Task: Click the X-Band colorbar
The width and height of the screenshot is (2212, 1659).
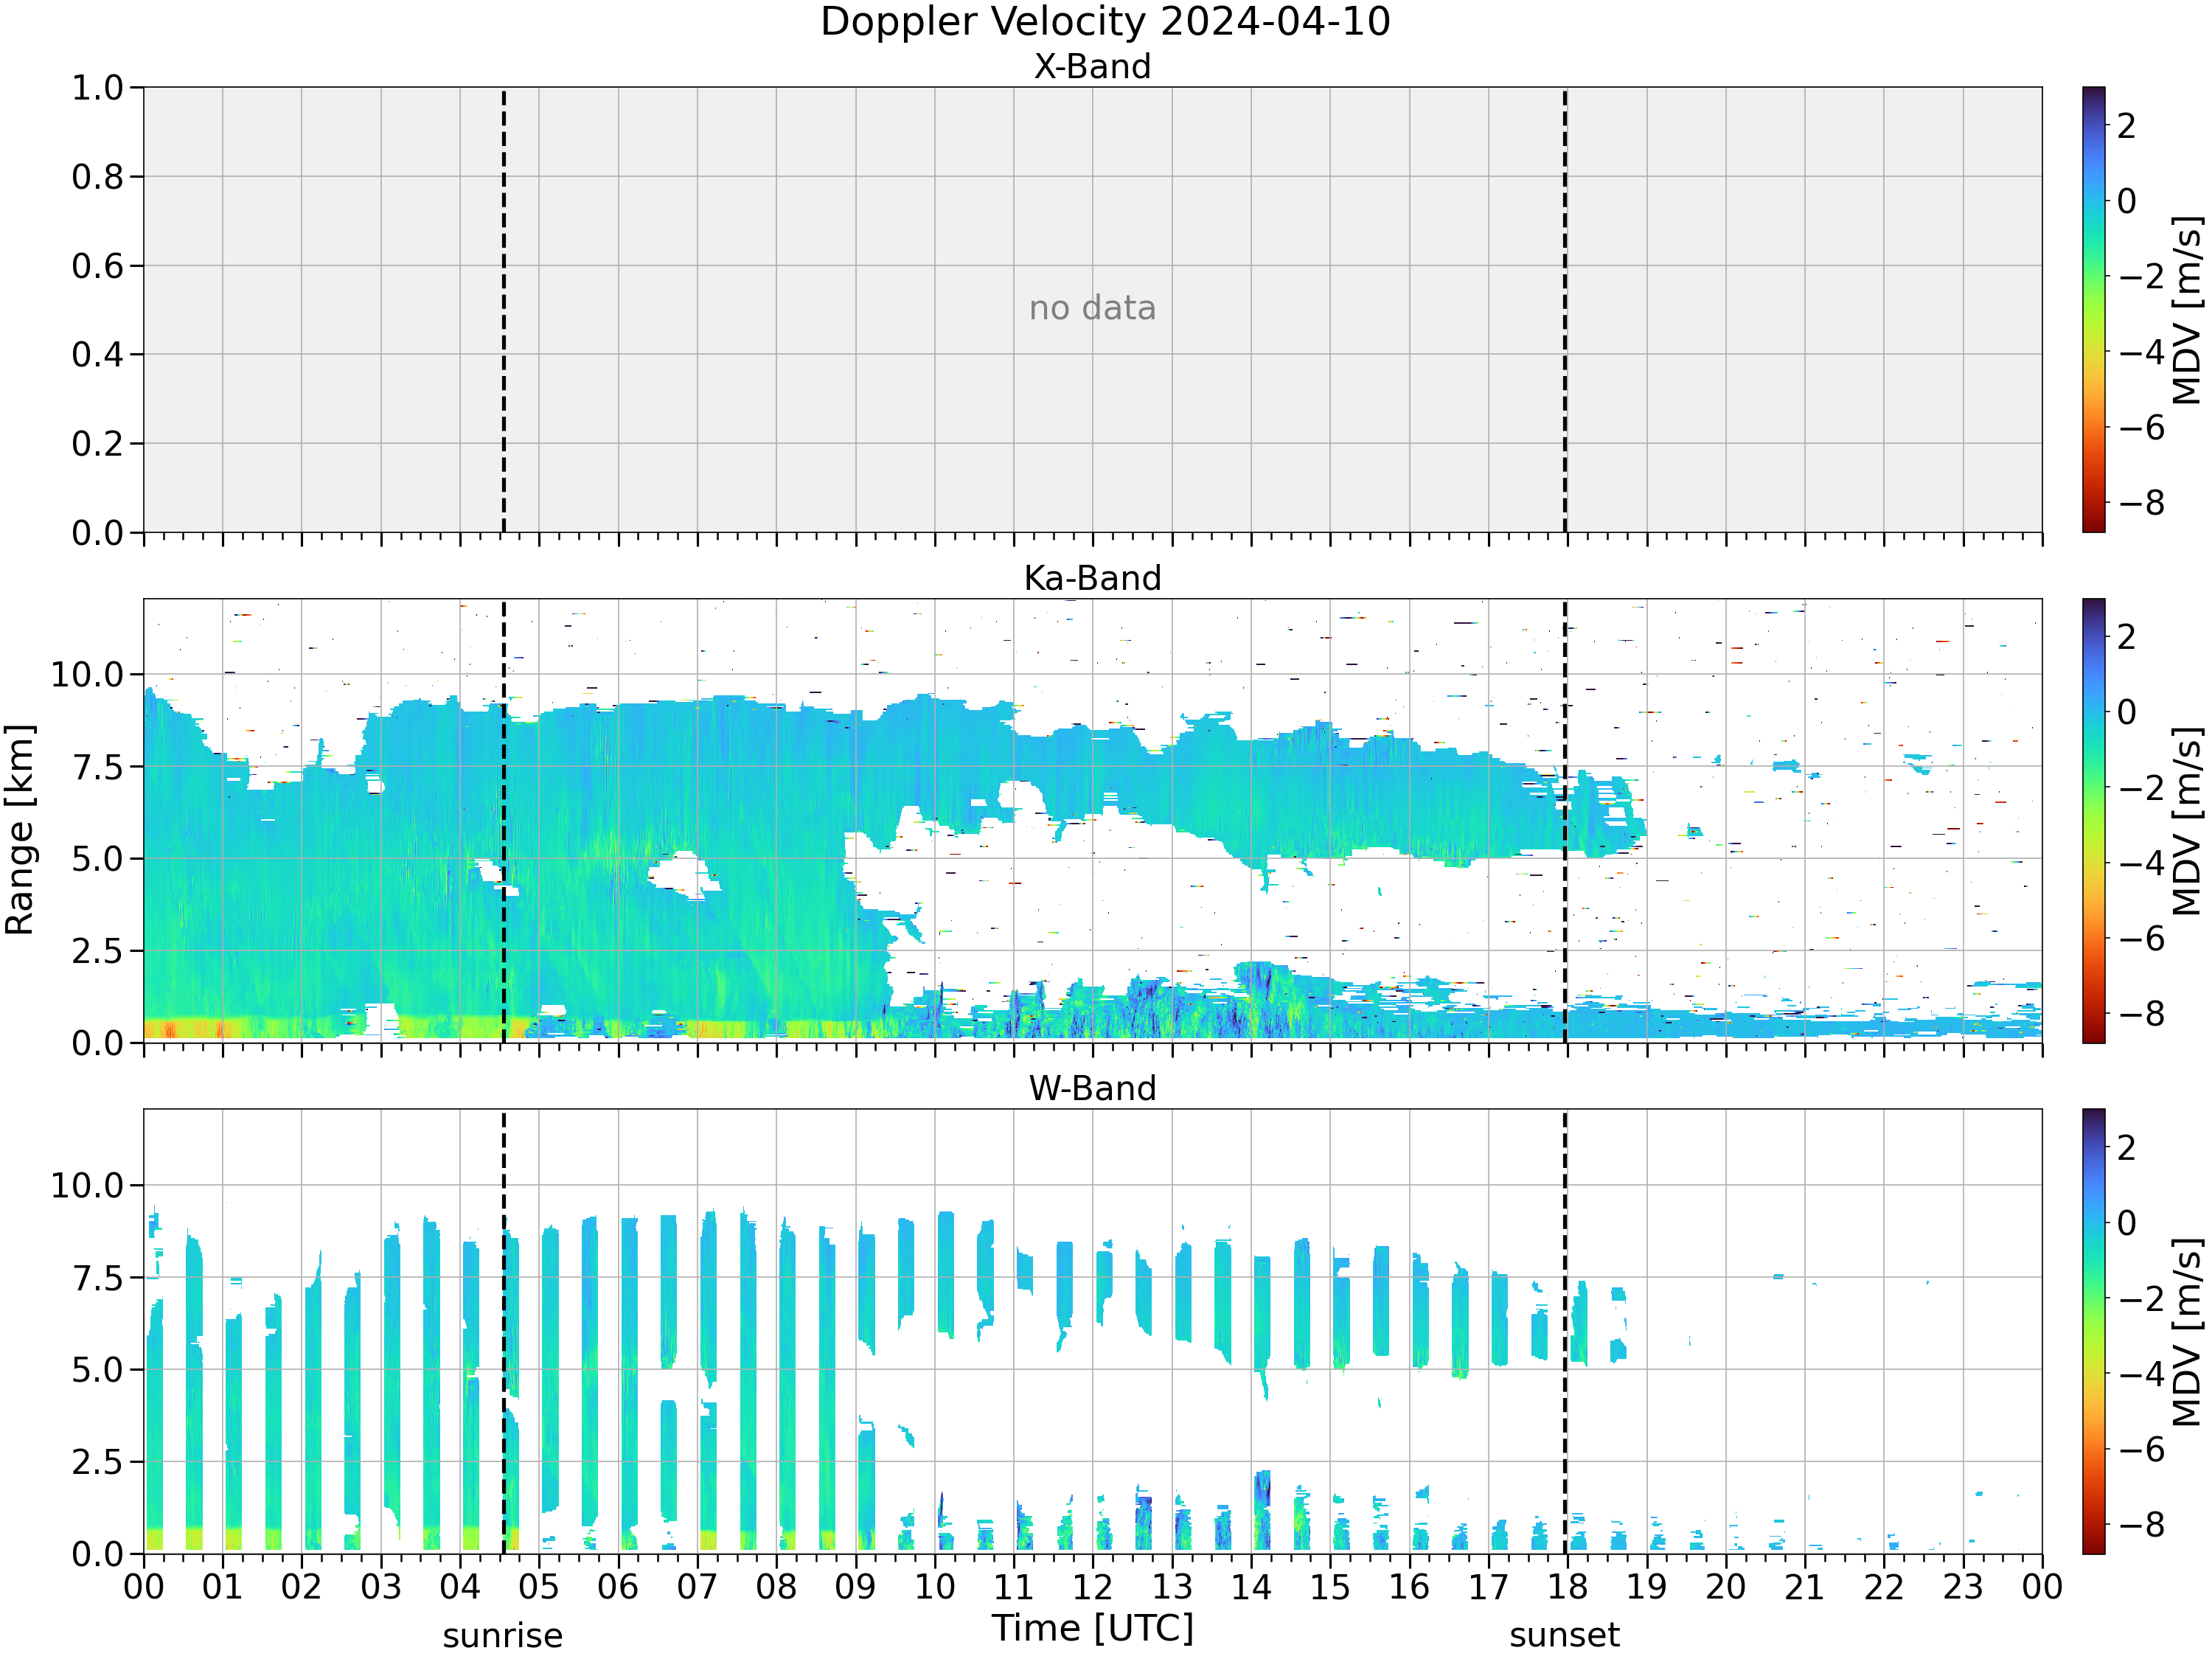Action: [x=2093, y=309]
